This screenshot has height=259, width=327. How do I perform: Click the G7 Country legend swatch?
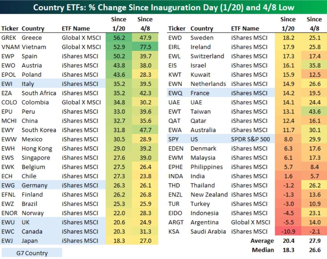[x=32, y=253]
